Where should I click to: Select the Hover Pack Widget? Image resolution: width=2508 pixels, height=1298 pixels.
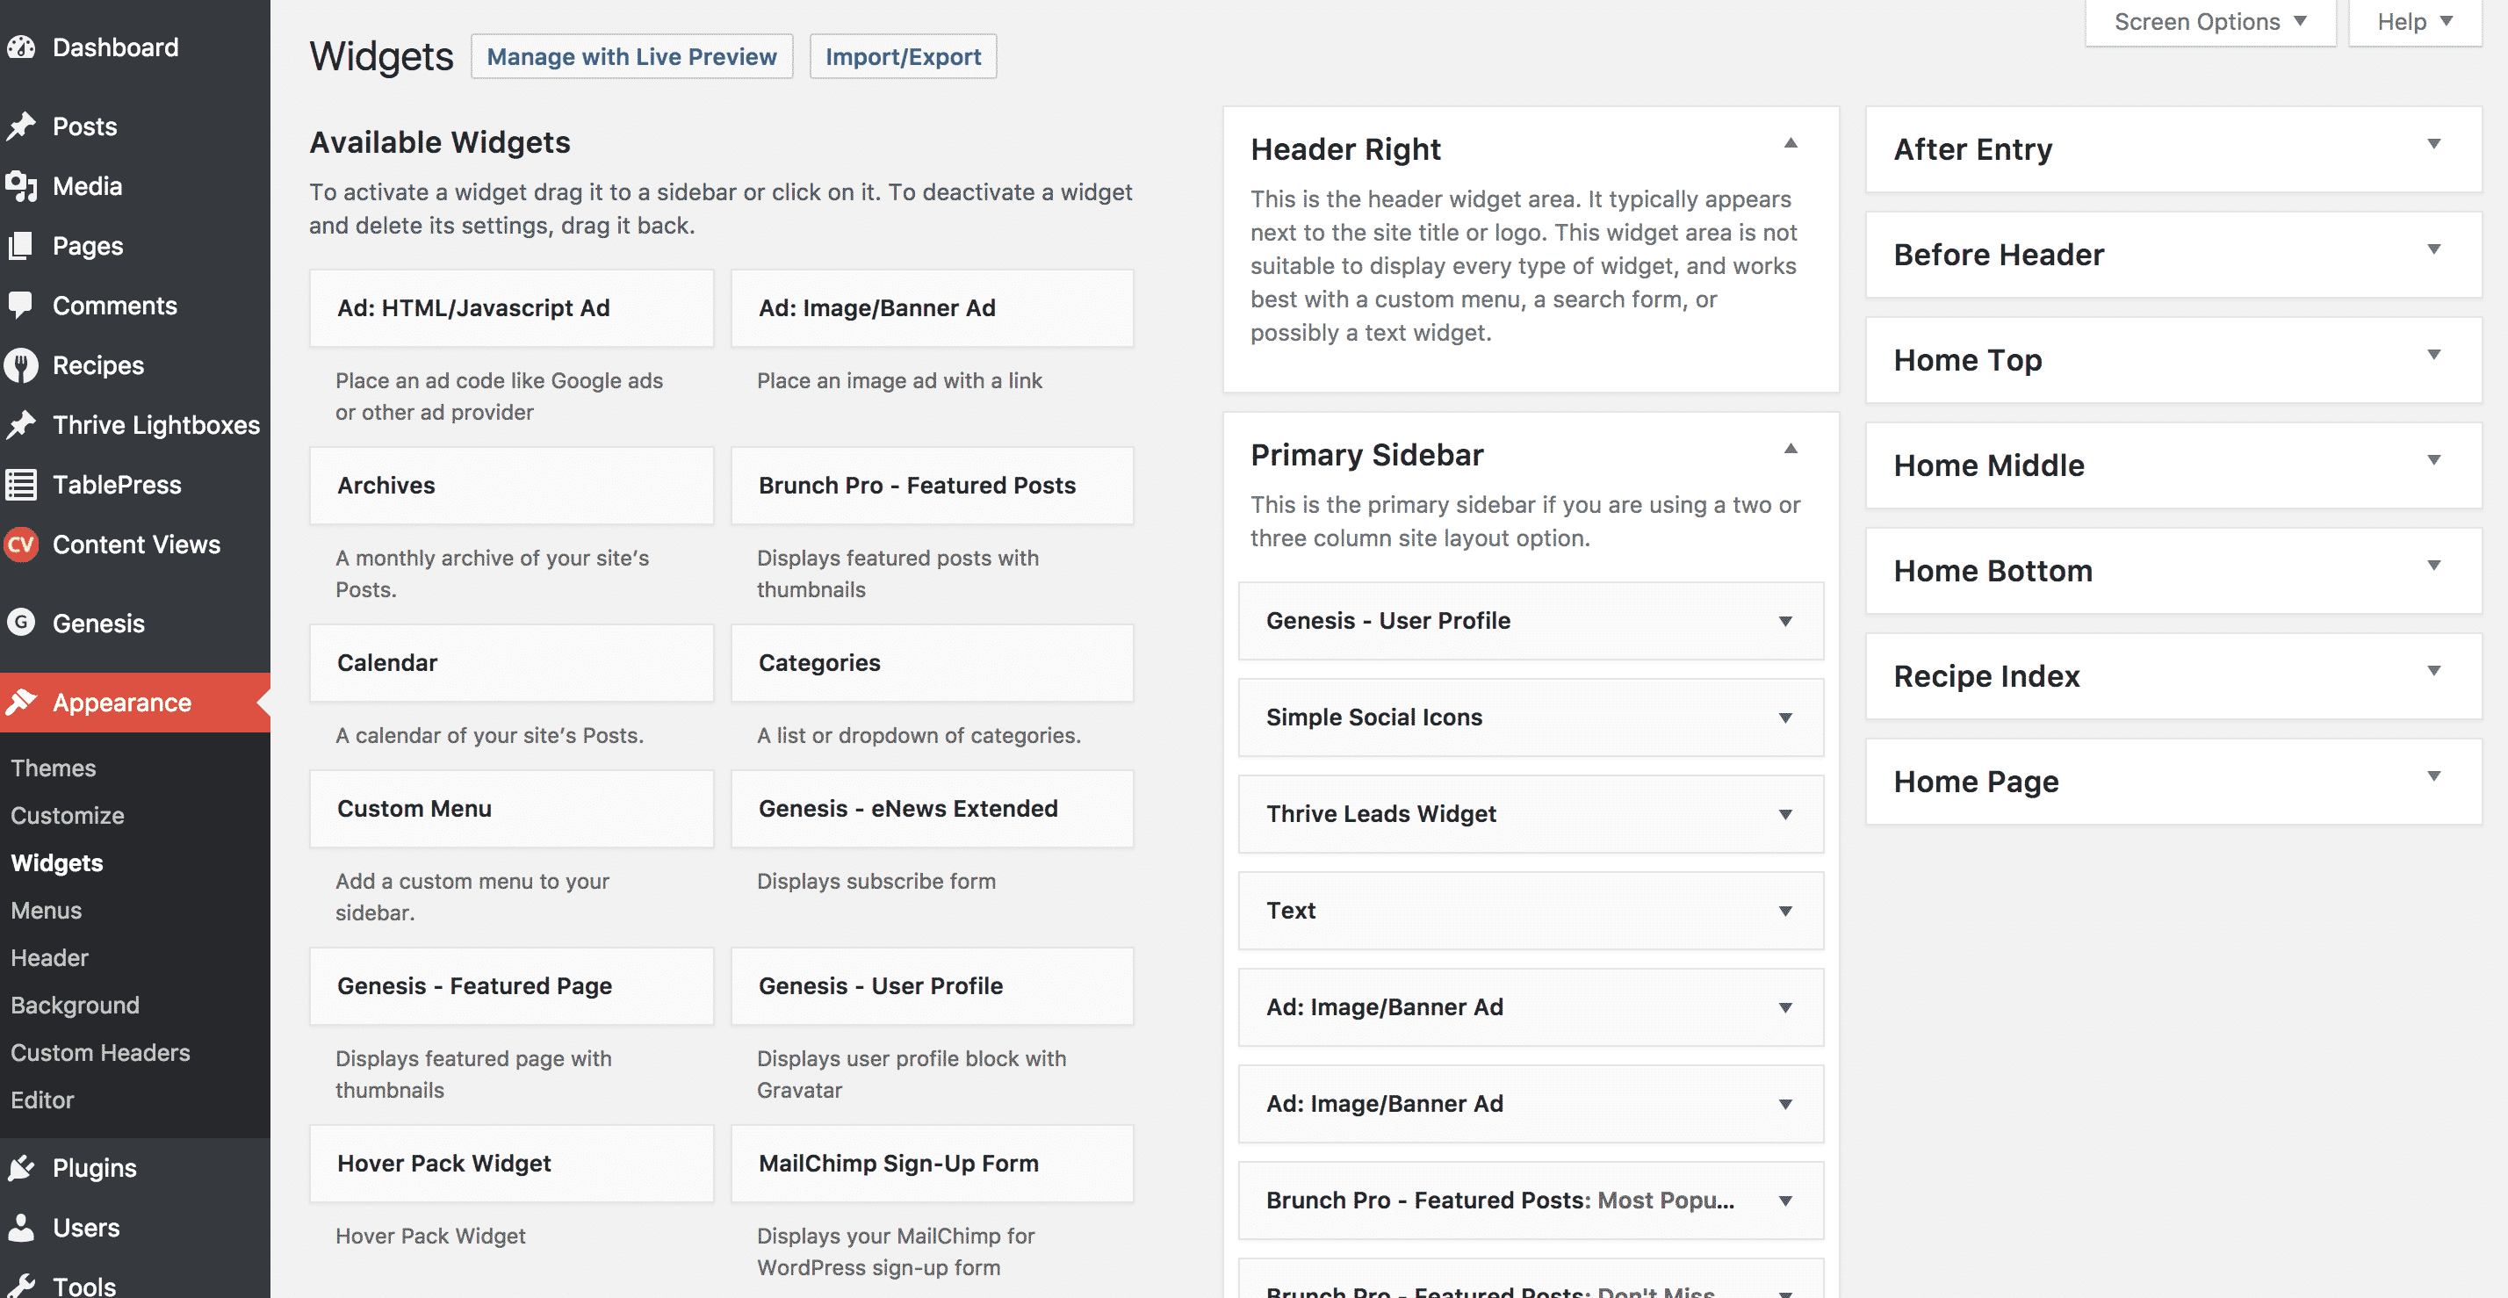click(x=511, y=1163)
